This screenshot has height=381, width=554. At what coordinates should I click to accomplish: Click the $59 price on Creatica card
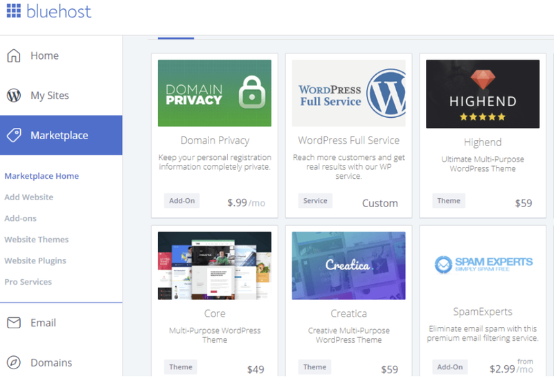point(390,369)
